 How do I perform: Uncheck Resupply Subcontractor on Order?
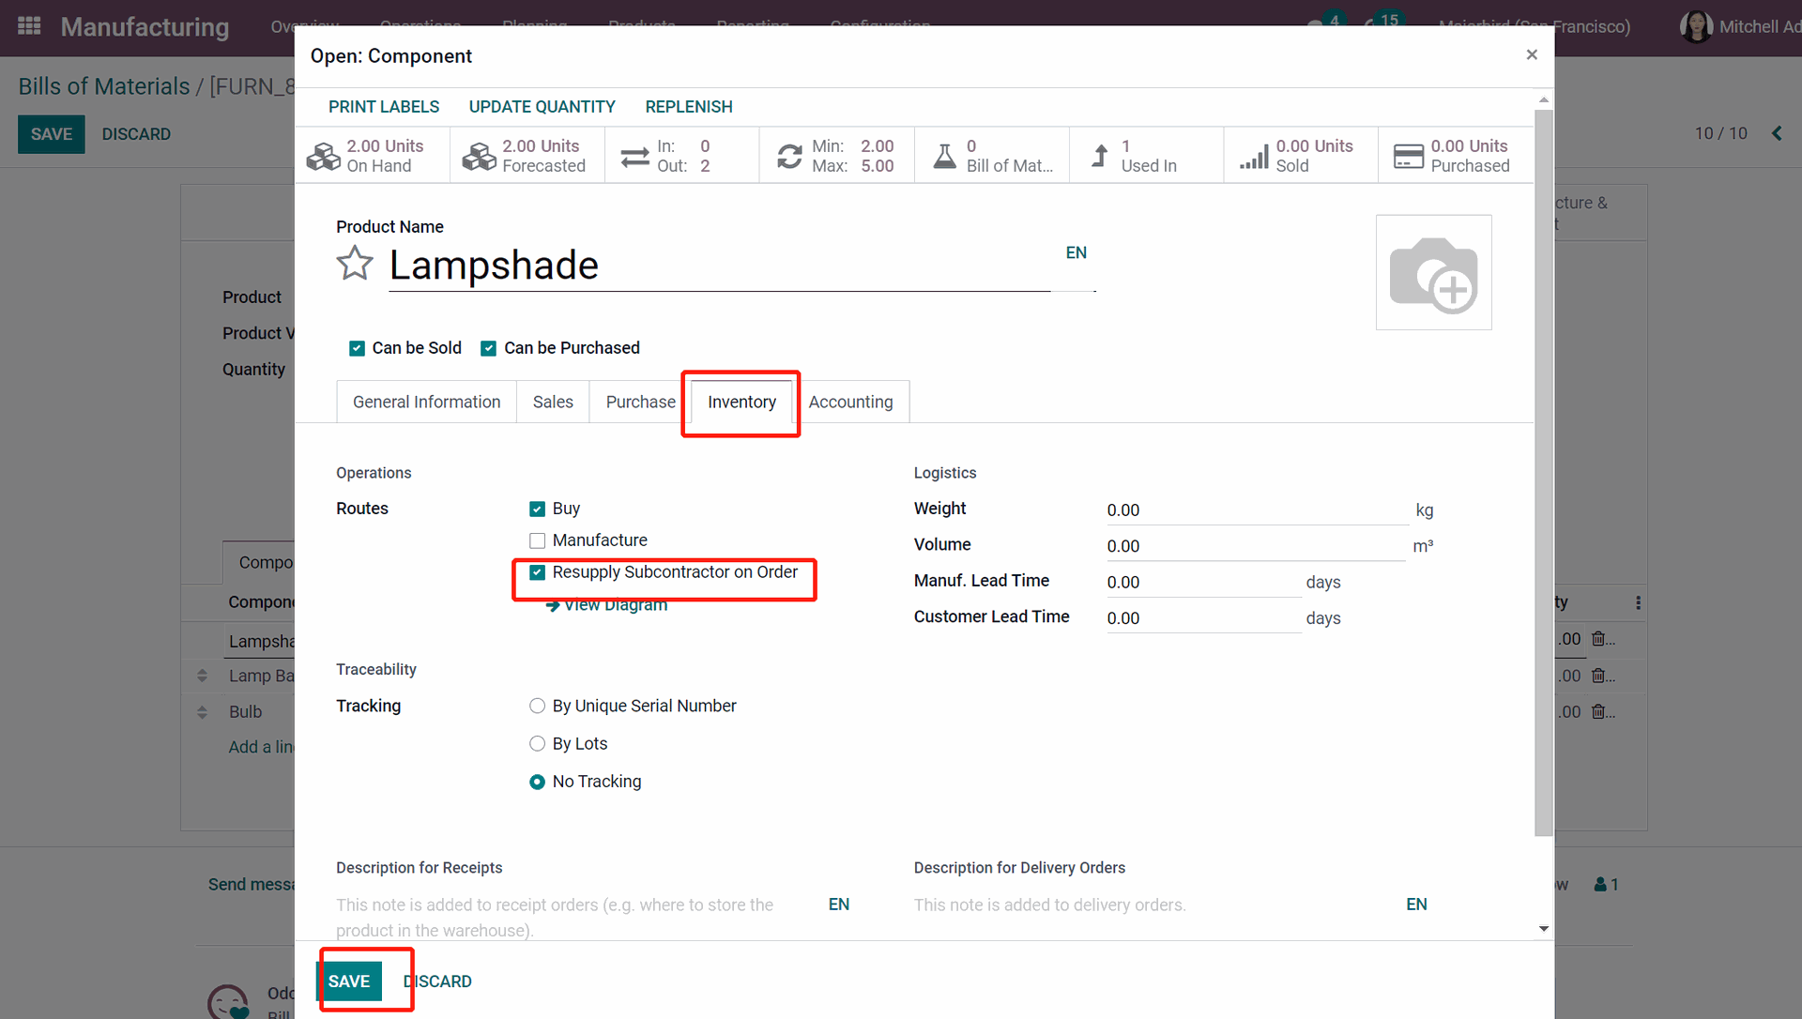(x=537, y=572)
